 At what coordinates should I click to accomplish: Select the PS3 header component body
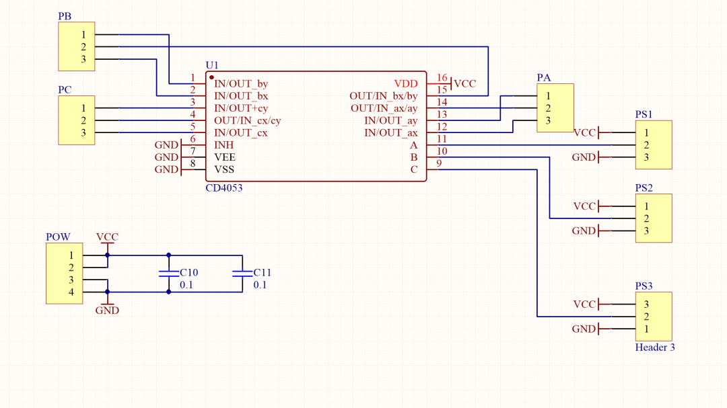tap(654, 317)
